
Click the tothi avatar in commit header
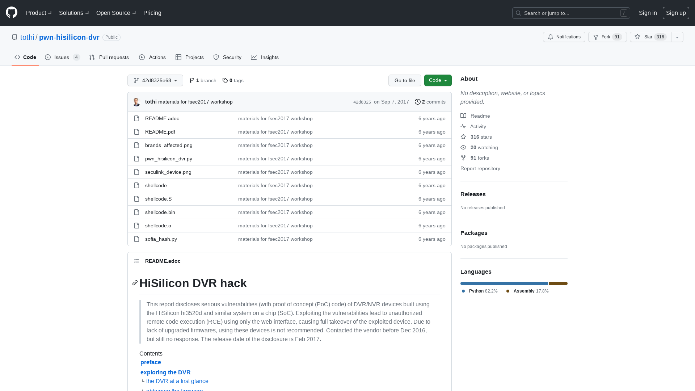click(x=136, y=102)
